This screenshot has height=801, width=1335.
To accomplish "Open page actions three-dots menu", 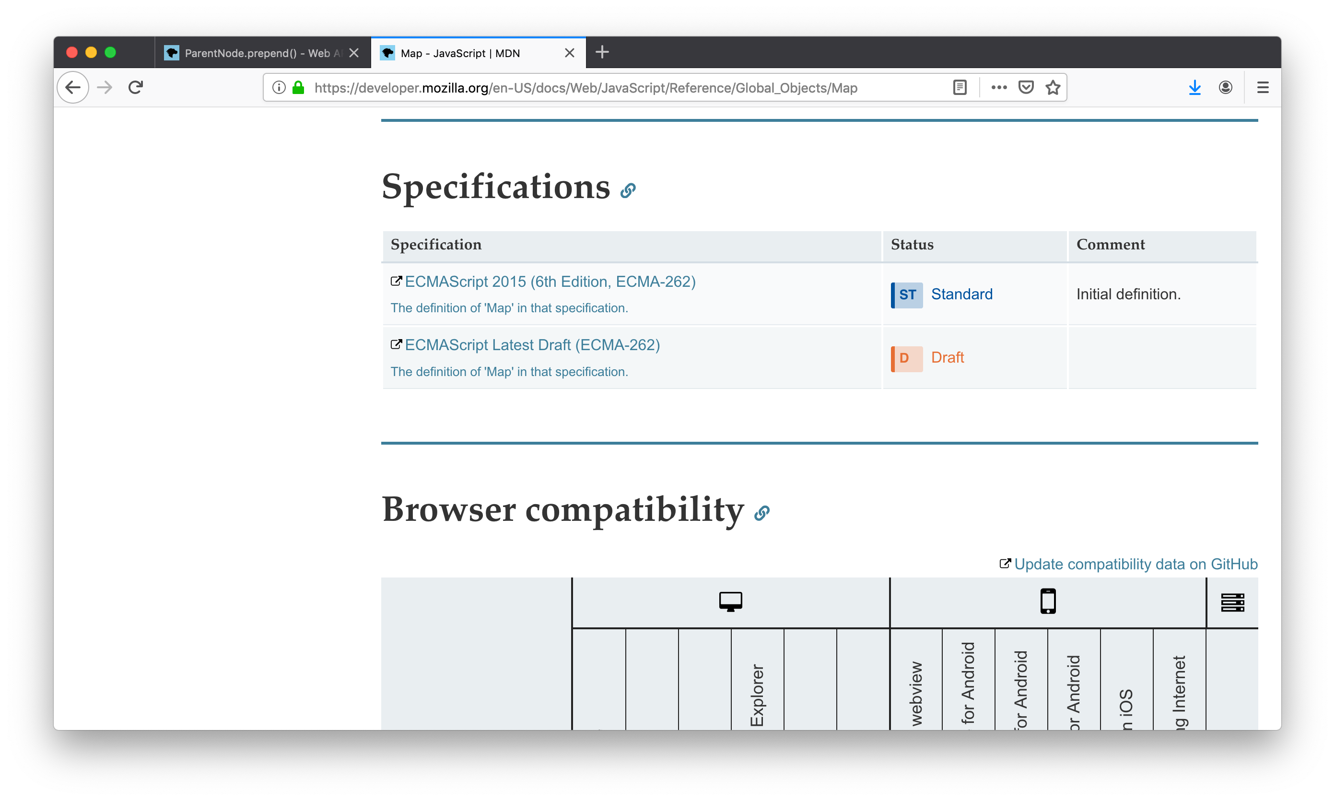I will [x=999, y=87].
